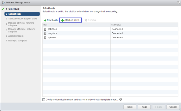181x111 pixels.
Task: Click the Add and Manage Hosts title icon
Action: click(x=3, y=3)
